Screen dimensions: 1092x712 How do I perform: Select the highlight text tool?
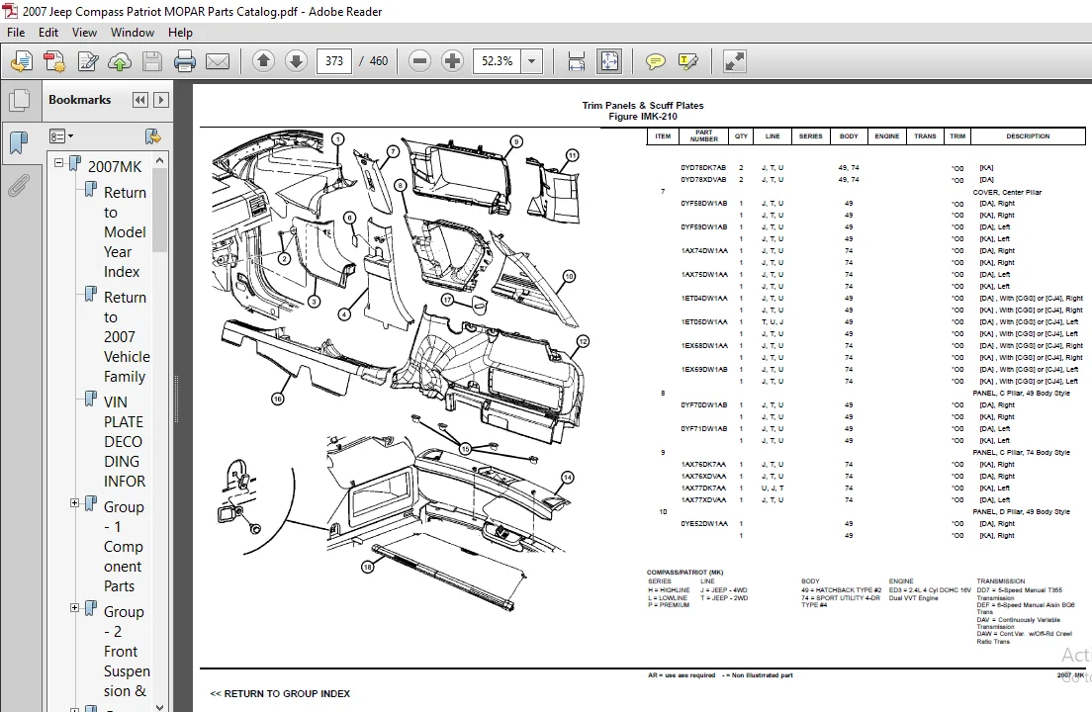click(688, 61)
